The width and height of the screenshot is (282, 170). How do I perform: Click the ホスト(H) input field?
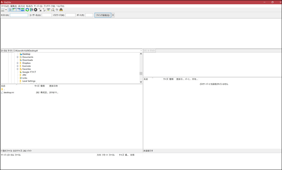(19, 15)
